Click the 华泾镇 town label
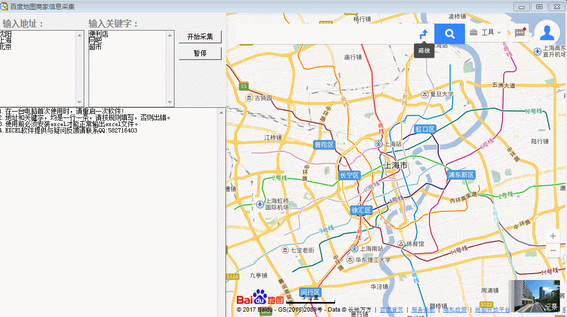This screenshot has width=567, height=317. (x=379, y=286)
